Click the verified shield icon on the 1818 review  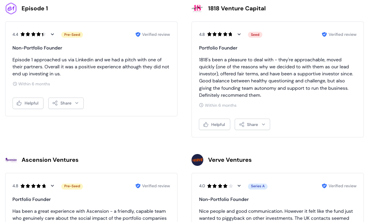tap(324, 34)
